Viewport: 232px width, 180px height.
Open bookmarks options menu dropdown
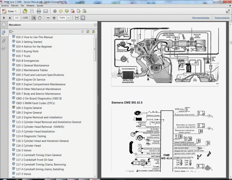(11, 31)
